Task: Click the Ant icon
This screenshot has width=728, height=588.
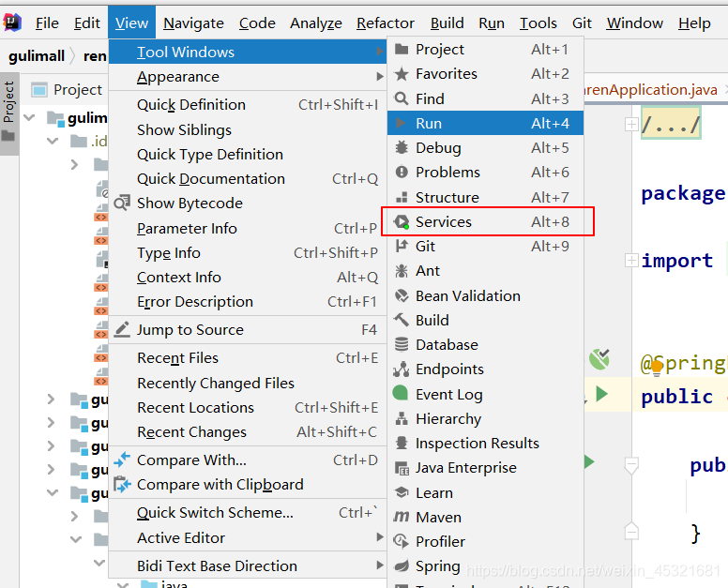Action: [402, 271]
